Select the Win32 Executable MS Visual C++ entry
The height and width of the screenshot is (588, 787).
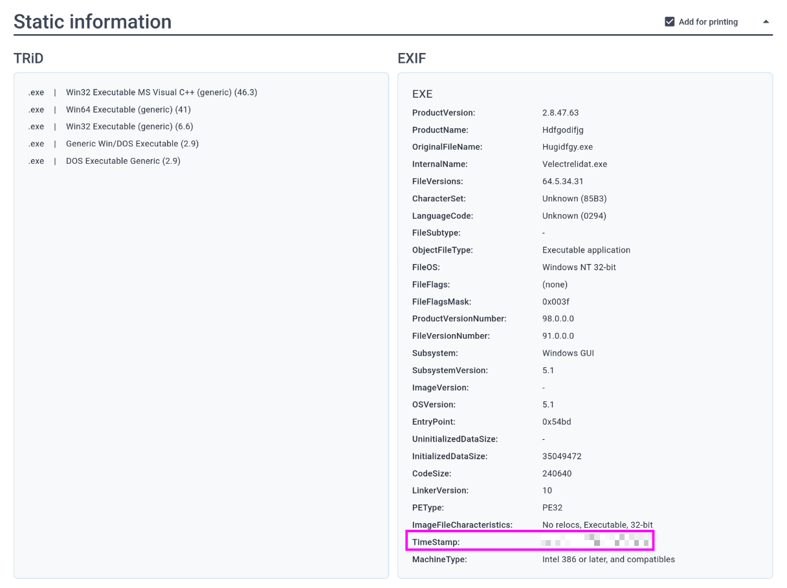pyautogui.click(x=161, y=93)
